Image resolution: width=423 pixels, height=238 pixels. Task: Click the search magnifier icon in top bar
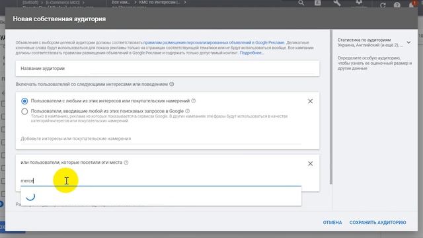[x=301, y=3]
